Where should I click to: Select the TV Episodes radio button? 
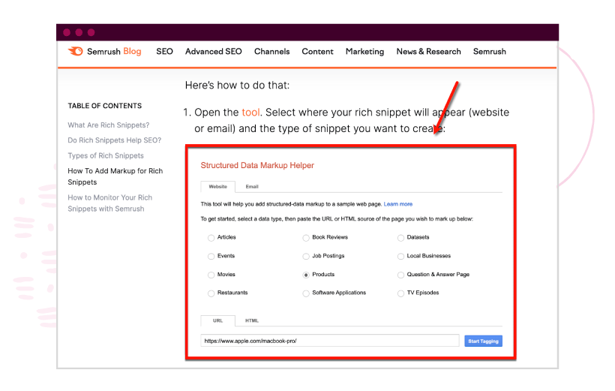pyautogui.click(x=400, y=293)
